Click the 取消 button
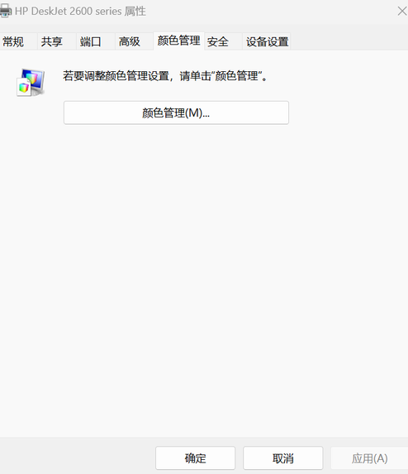The image size is (408, 474). [283, 458]
